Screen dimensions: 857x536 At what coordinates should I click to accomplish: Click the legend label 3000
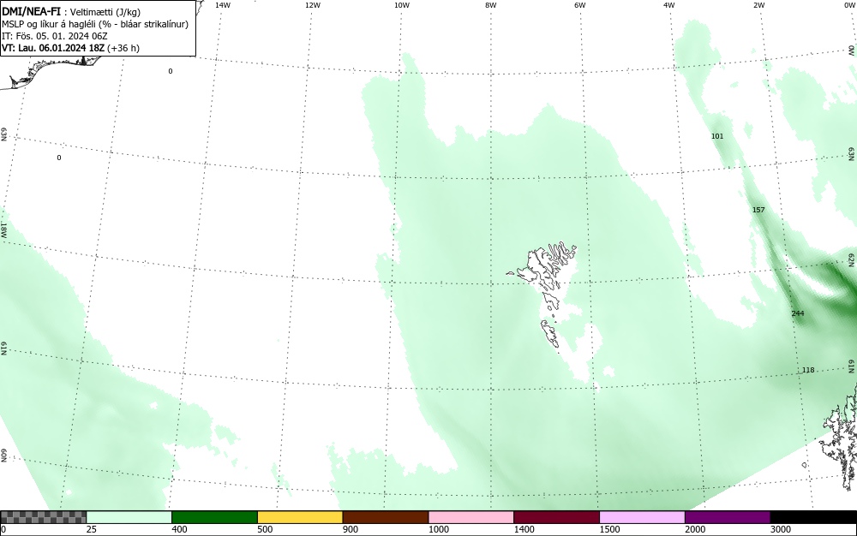[x=781, y=529]
